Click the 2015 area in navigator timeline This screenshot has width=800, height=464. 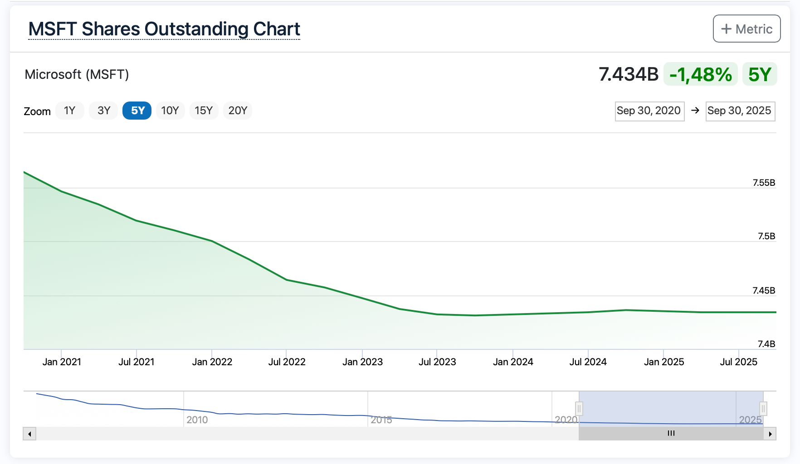pos(381,420)
